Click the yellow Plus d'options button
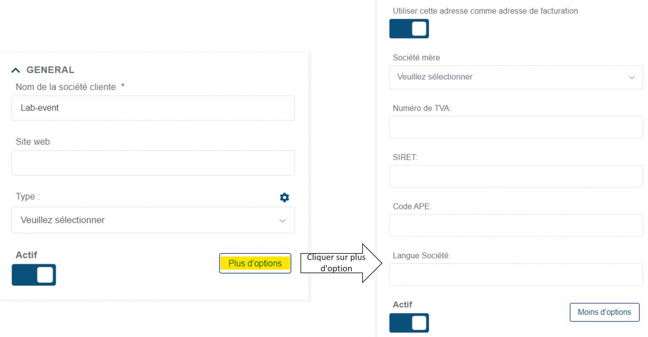This screenshot has width=648, height=337. click(255, 263)
